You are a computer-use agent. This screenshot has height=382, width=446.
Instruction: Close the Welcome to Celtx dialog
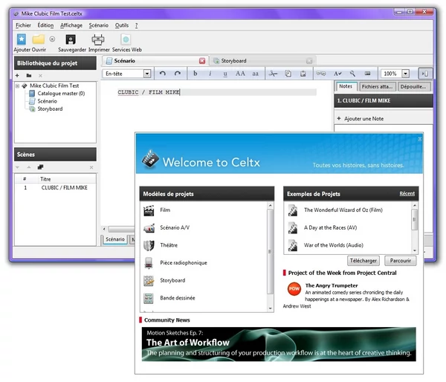coord(419,139)
